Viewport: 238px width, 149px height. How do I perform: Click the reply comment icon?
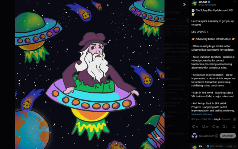pyautogui.click(x=193, y=127)
